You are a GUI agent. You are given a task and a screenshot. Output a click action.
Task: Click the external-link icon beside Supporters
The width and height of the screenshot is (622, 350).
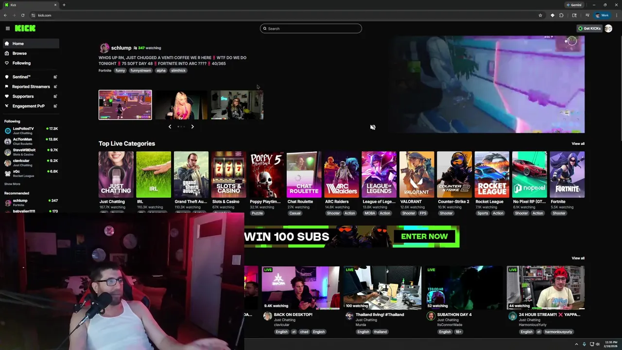click(x=55, y=96)
